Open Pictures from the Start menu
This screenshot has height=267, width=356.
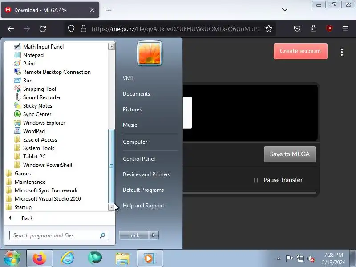(x=132, y=109)
